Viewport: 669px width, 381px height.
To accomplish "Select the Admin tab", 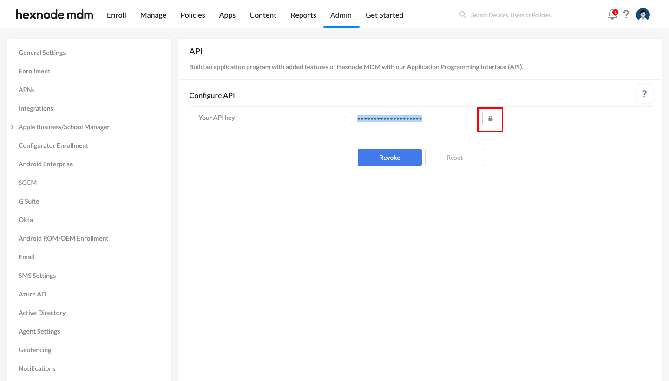I will point(341,15).
